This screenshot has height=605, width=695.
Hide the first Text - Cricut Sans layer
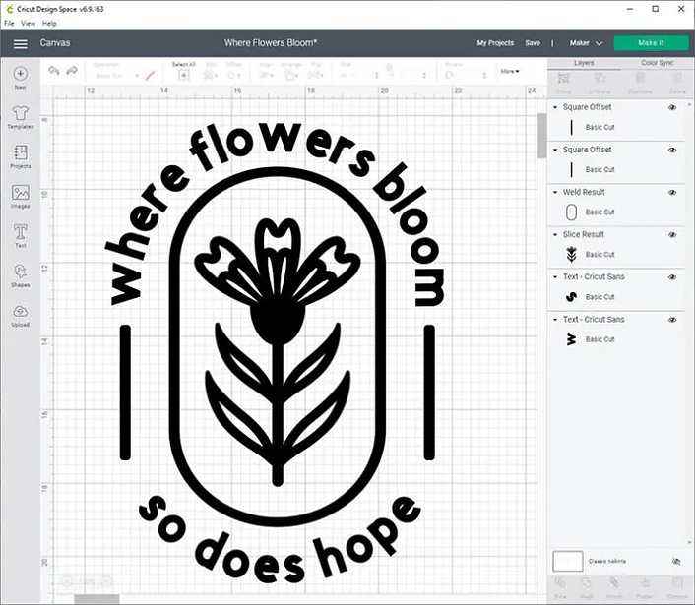pyautogui.click(x=672, y=277)
